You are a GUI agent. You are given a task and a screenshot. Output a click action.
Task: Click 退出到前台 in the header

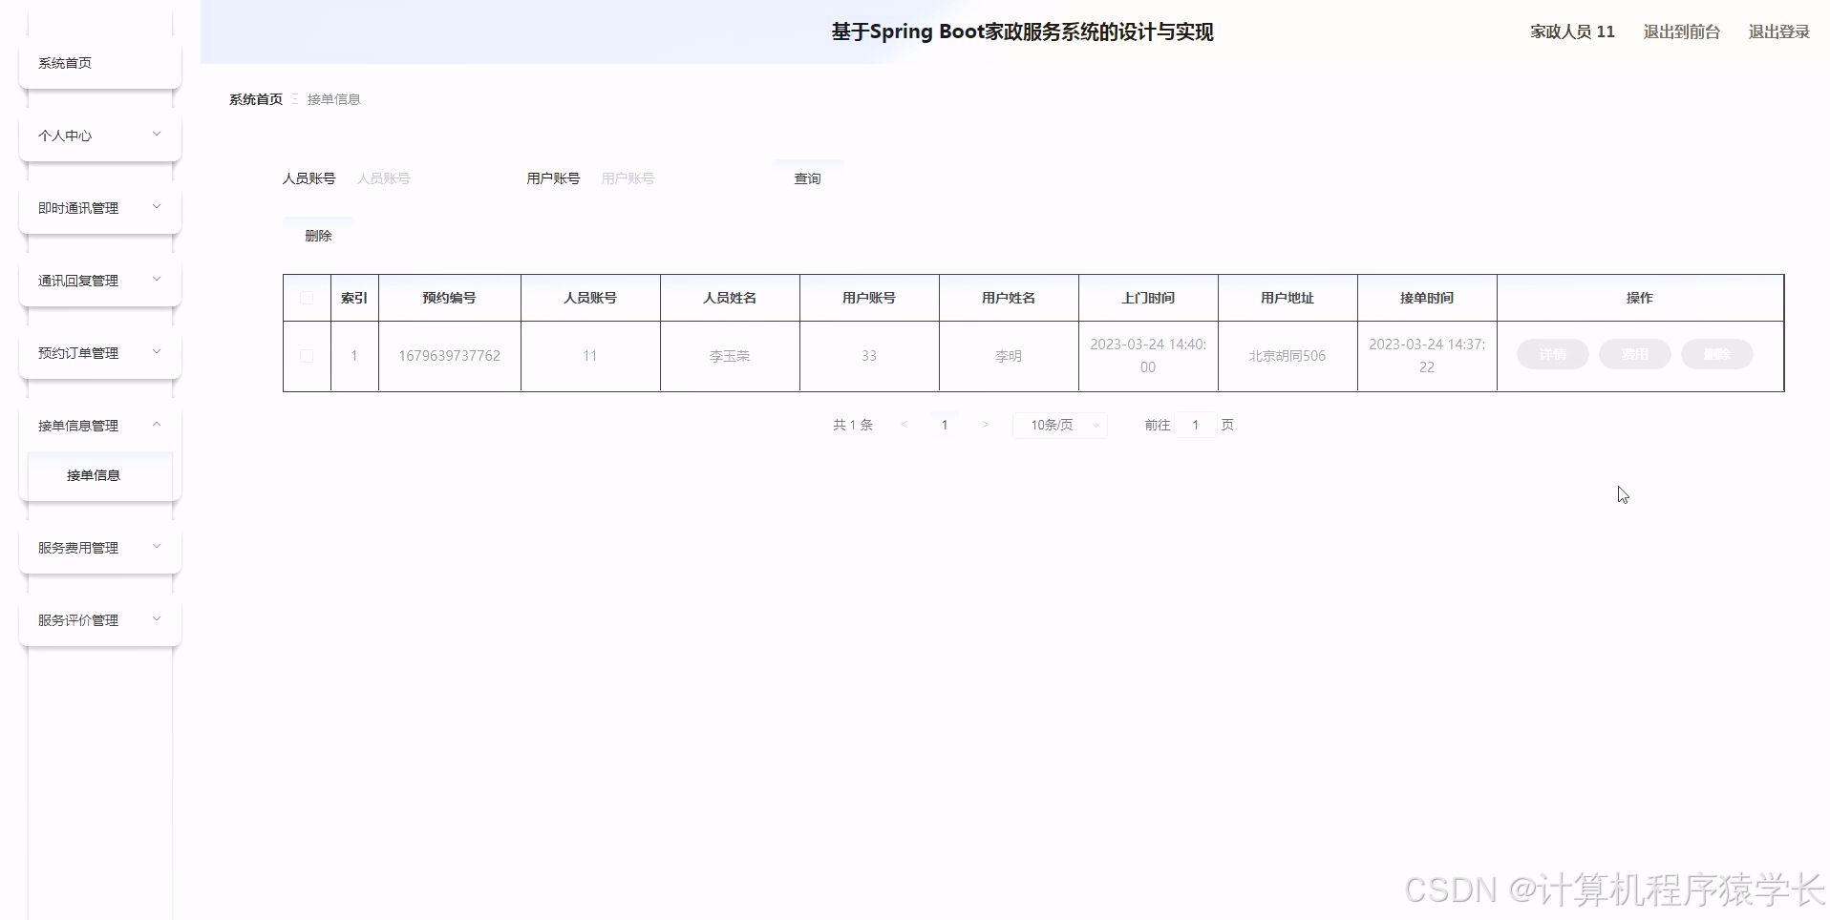(x=1681, y=31)
